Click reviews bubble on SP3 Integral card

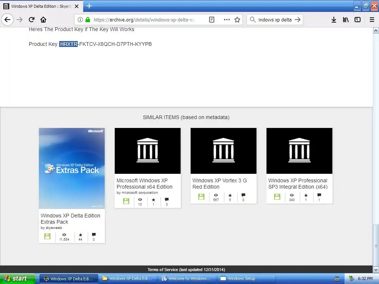click(319, 195)
